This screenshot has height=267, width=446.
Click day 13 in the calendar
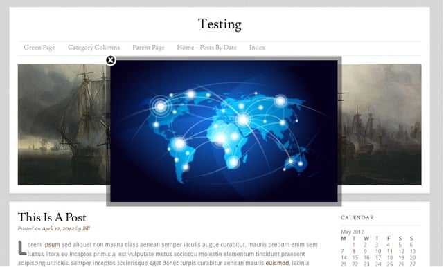413,251
